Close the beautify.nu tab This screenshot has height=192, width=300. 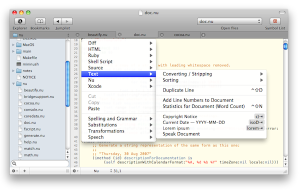coord(77,35)
